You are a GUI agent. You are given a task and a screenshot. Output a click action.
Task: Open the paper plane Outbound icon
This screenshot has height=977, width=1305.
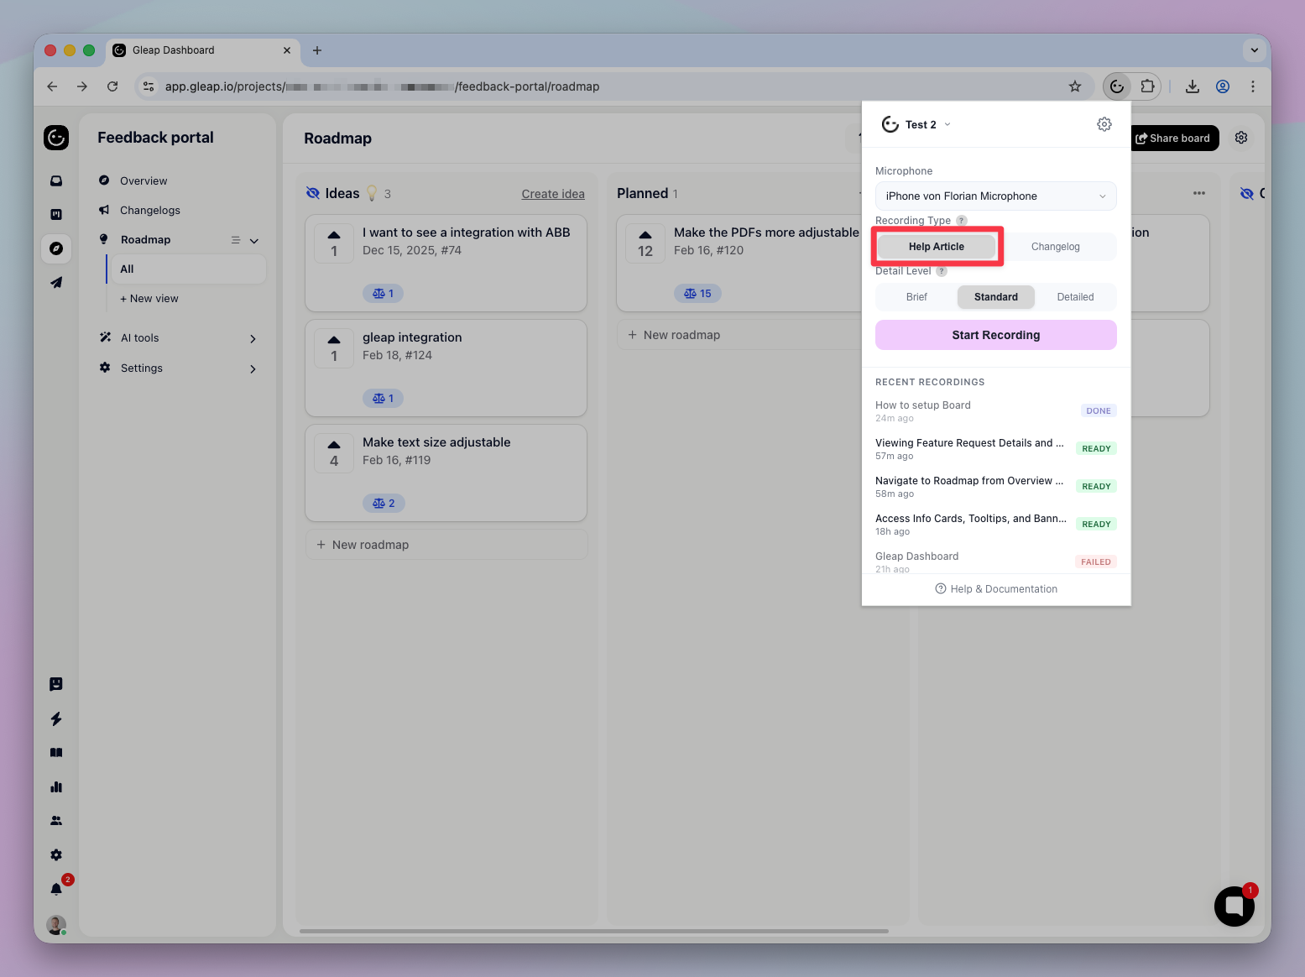tap(56, 283)
